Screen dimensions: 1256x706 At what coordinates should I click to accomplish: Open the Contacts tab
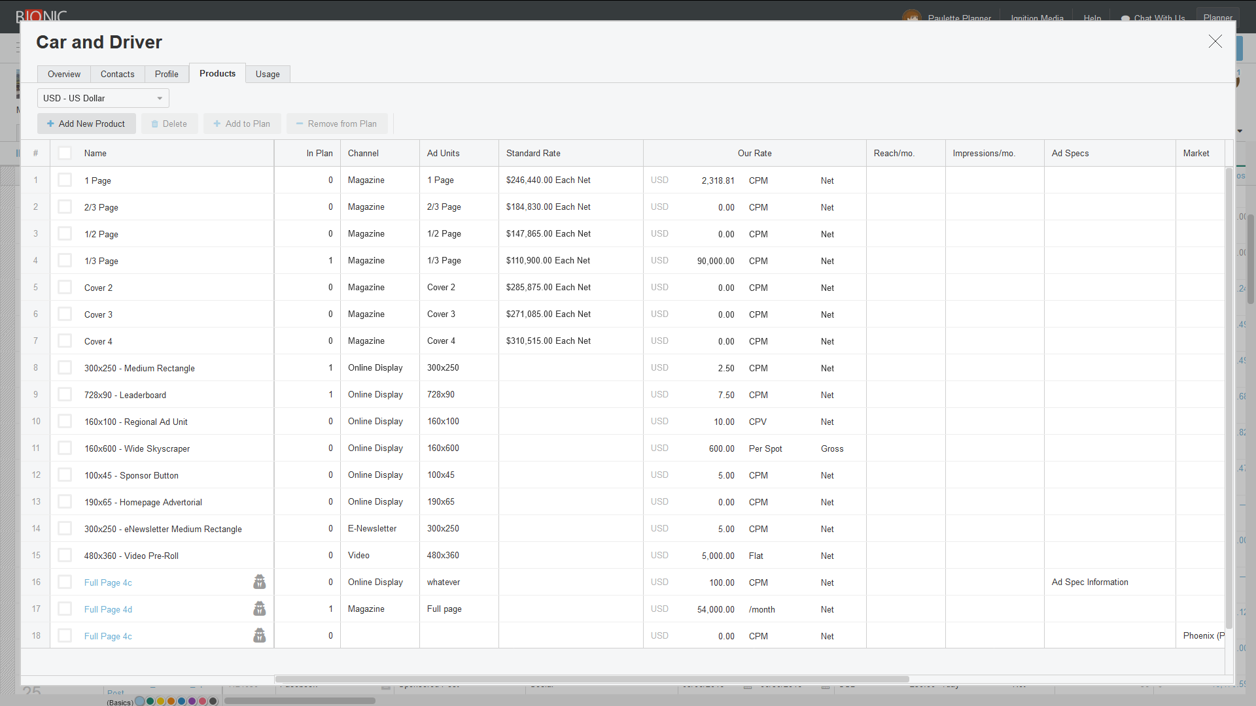[x=117, y=74]
